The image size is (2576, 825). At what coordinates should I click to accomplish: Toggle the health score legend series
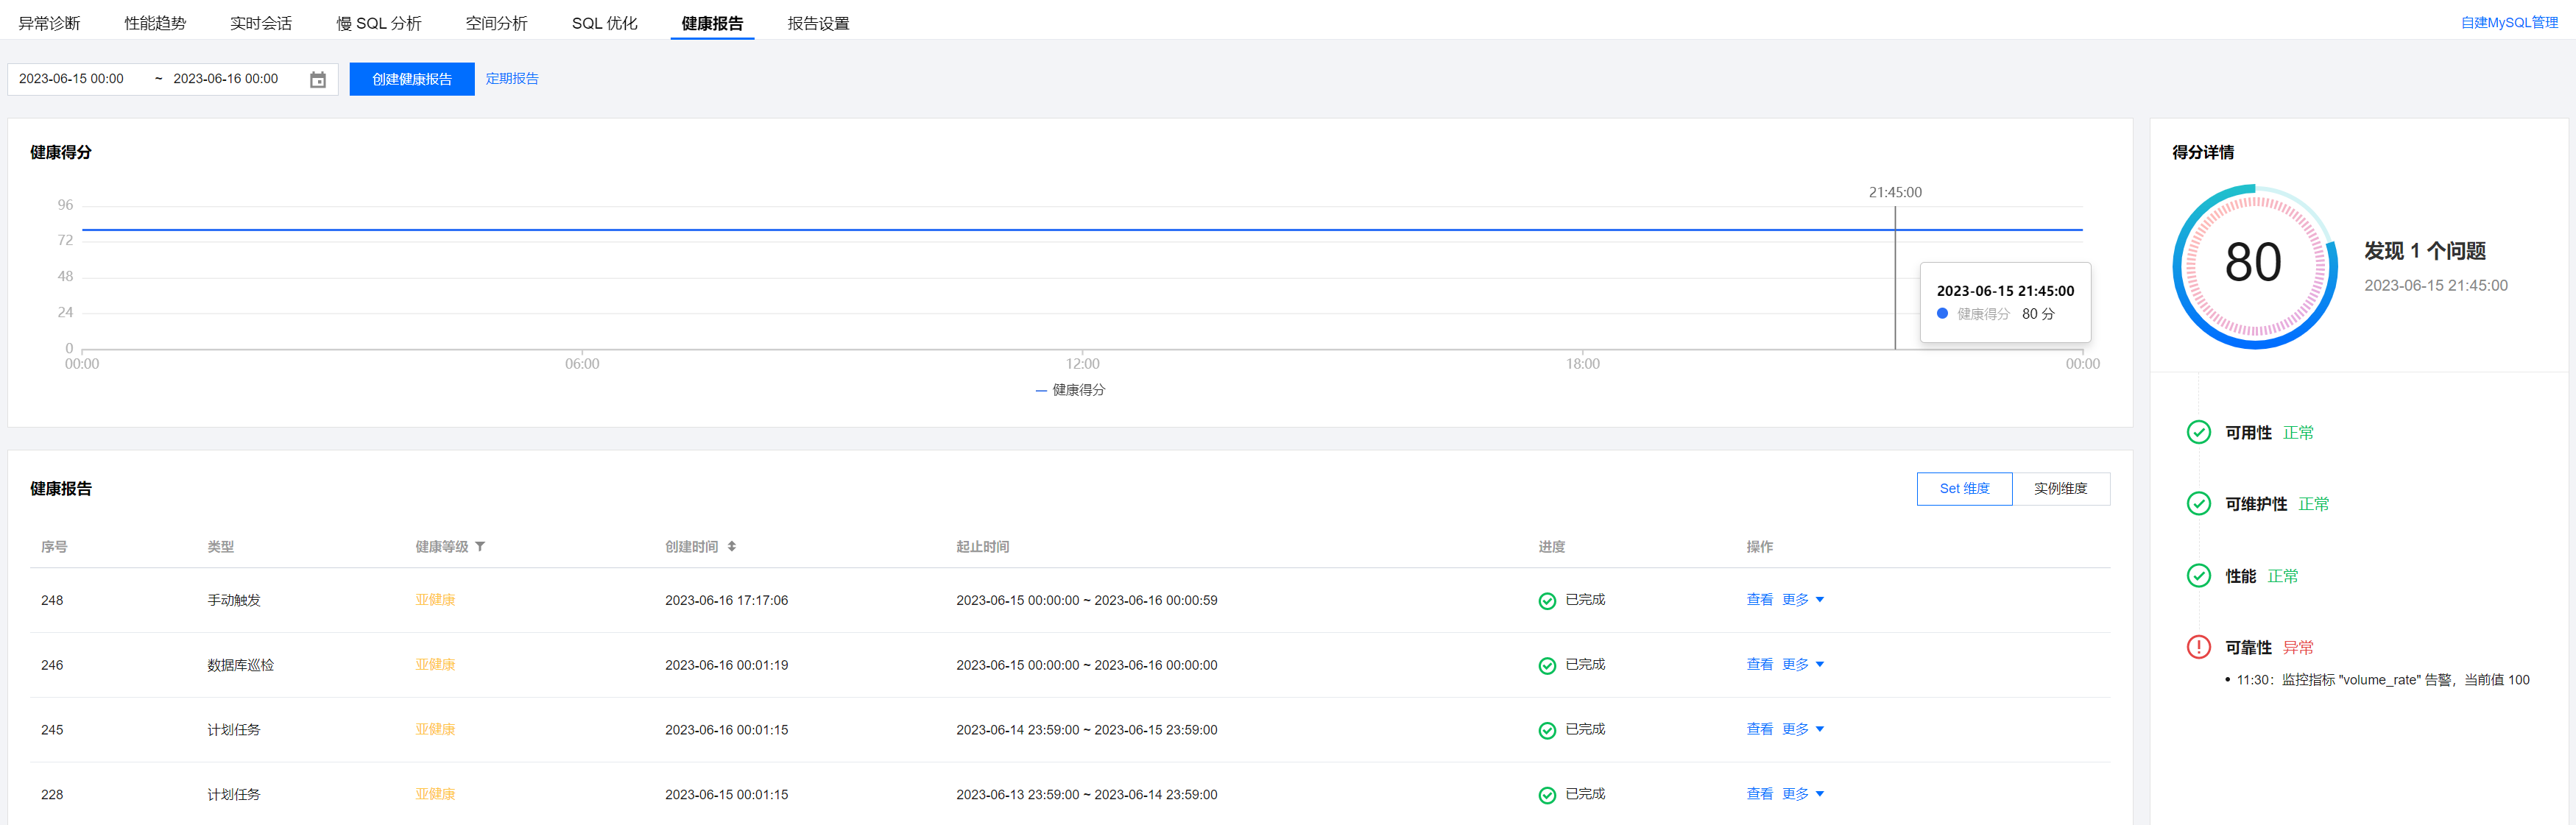pyautogui.click(x=1070, y=390)
